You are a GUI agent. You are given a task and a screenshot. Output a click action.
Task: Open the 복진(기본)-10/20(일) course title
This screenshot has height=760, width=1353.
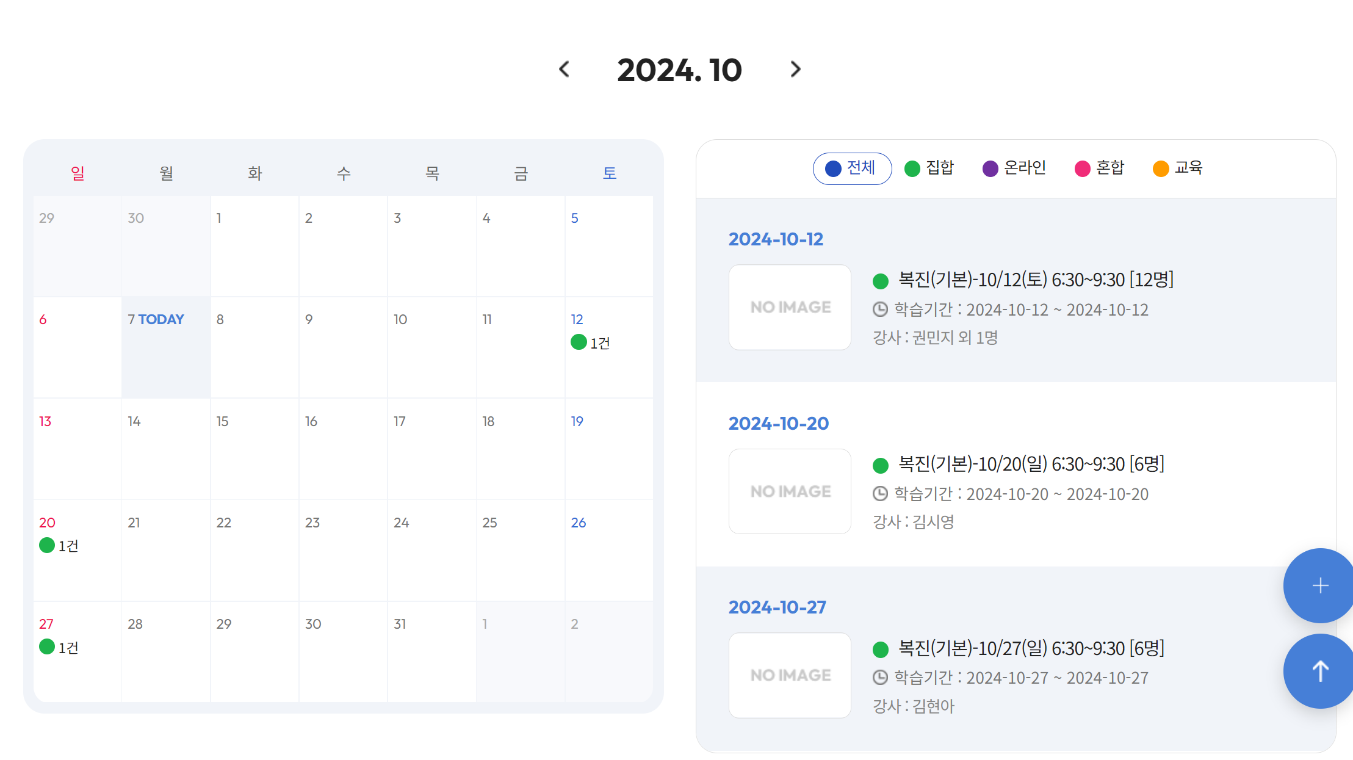(1031, 465)
